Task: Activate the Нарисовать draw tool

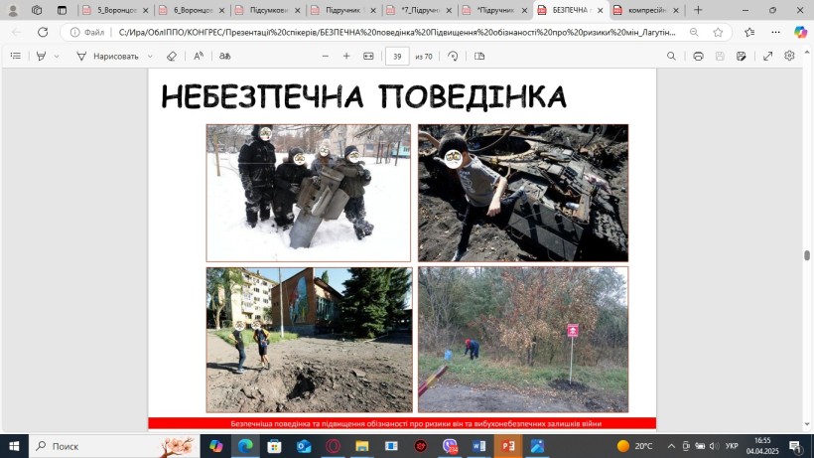Action: pyautogui.click(x=108, y=56)
